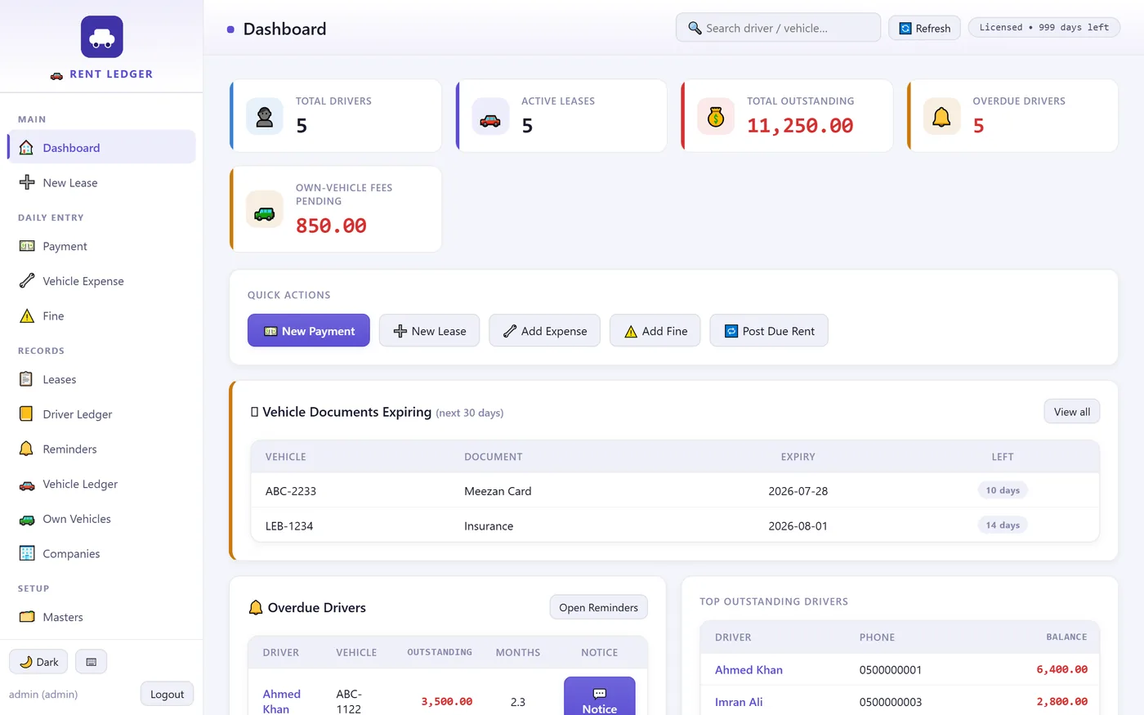This screenshot has width=1144, height=715.
Task: Click the 10 days left badge
Action: pos(1003,490)
